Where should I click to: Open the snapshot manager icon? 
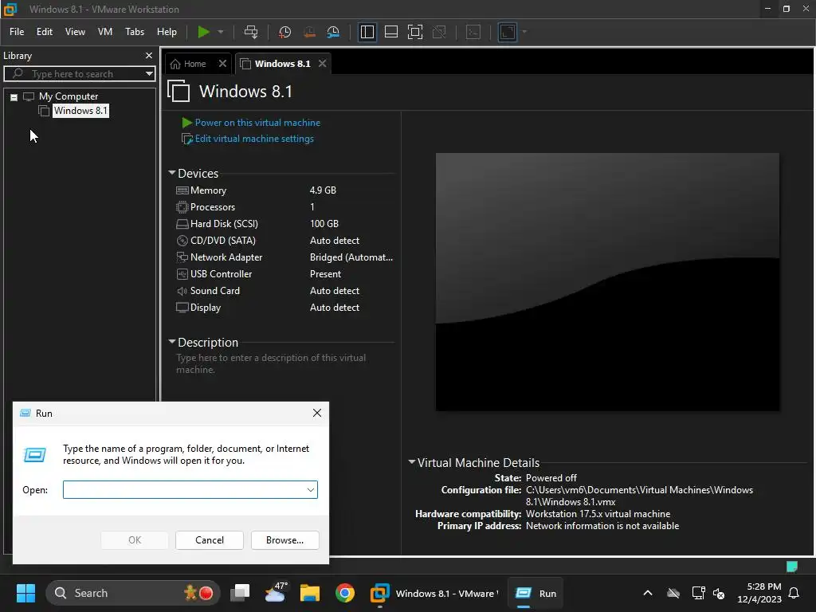point(333,32)
